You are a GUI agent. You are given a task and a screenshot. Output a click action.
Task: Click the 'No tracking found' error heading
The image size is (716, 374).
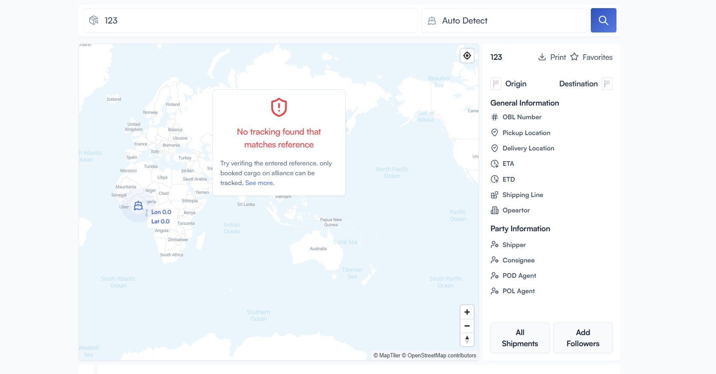279,138
